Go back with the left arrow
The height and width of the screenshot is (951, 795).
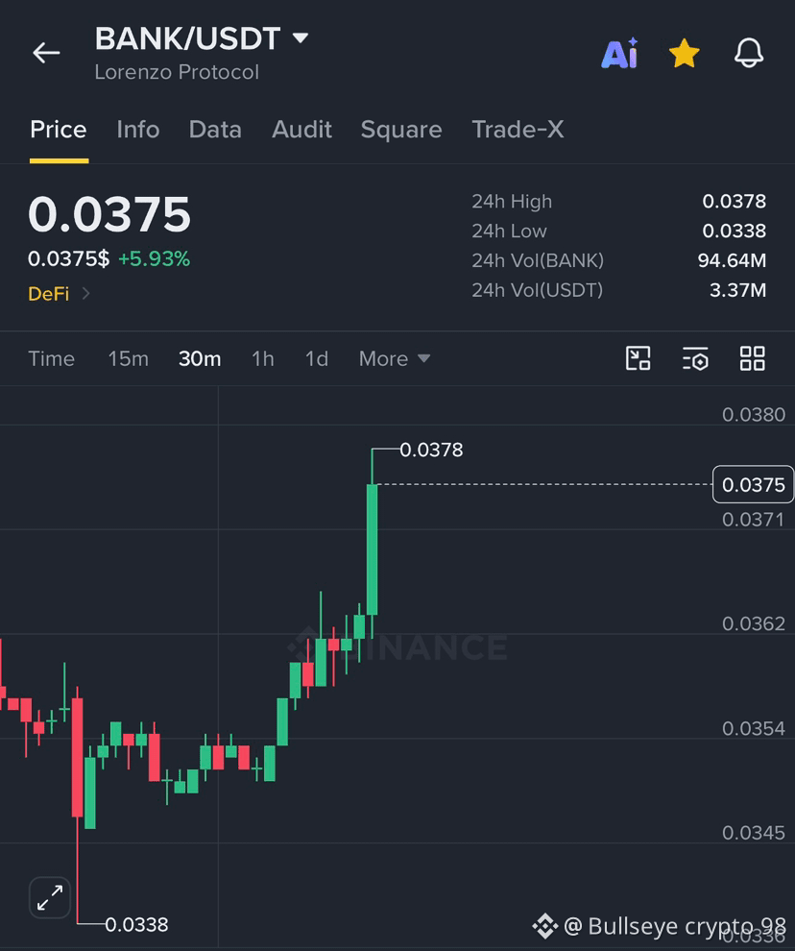(x=46, y=53)
